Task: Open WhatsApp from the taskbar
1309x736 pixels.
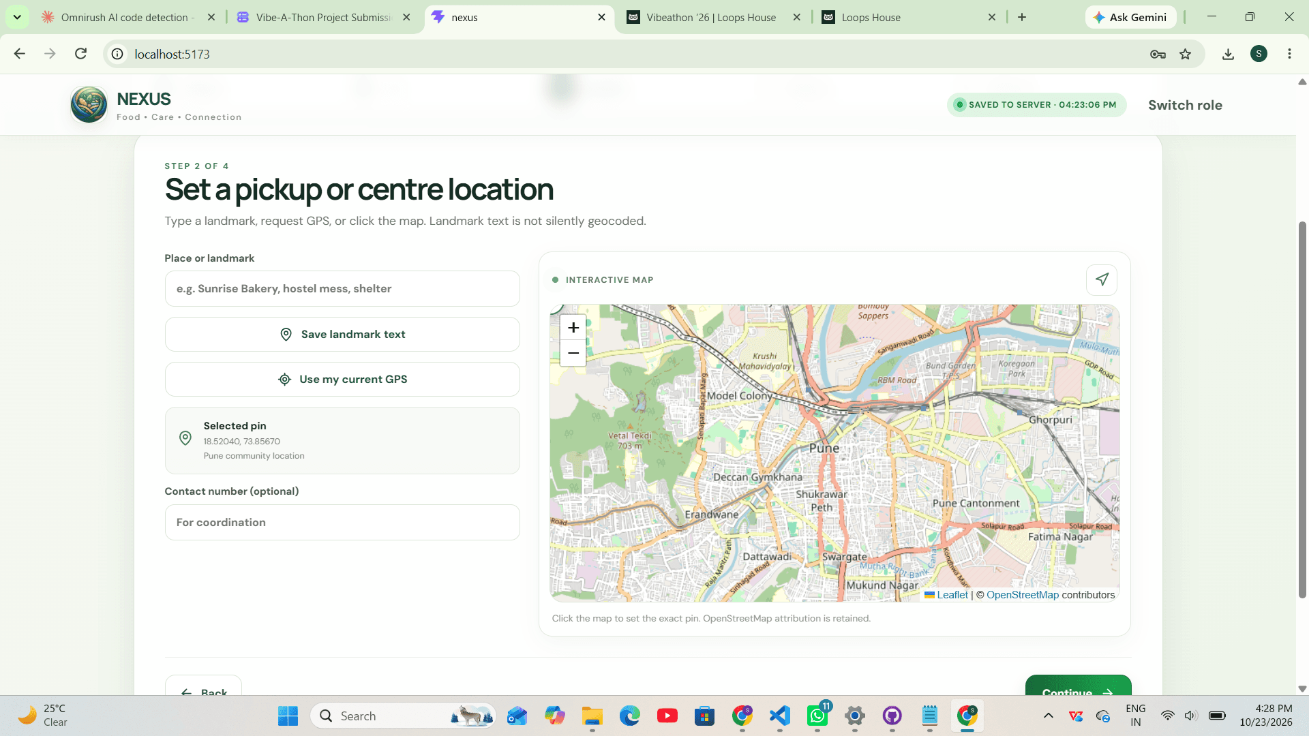Action: [817, 716]
